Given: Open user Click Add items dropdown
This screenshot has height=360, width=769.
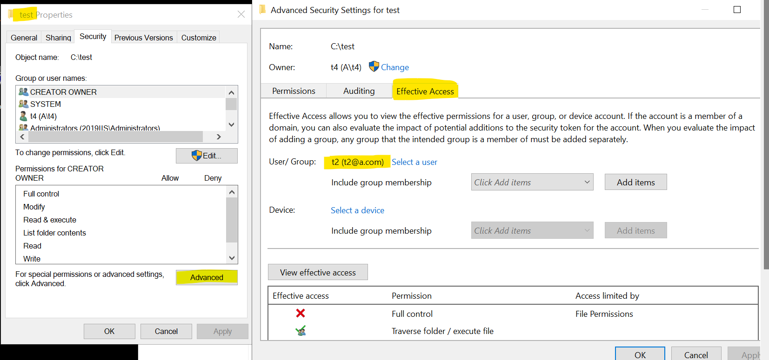Looking at the screenshot, I should (x=532, y=182).
